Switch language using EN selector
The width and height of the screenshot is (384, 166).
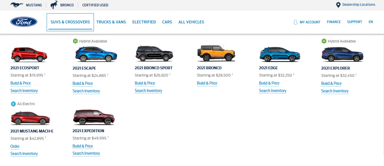pyautogui.click(x=371, y=22)
